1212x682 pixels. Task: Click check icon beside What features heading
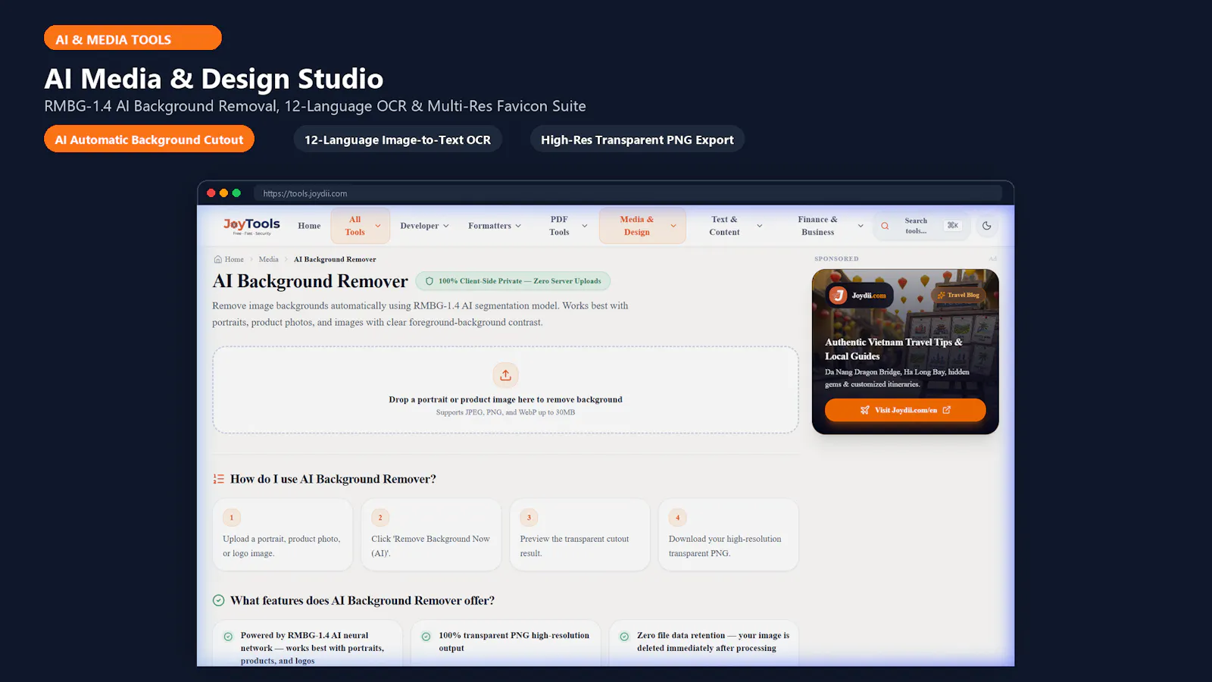(x=219, y=600)
